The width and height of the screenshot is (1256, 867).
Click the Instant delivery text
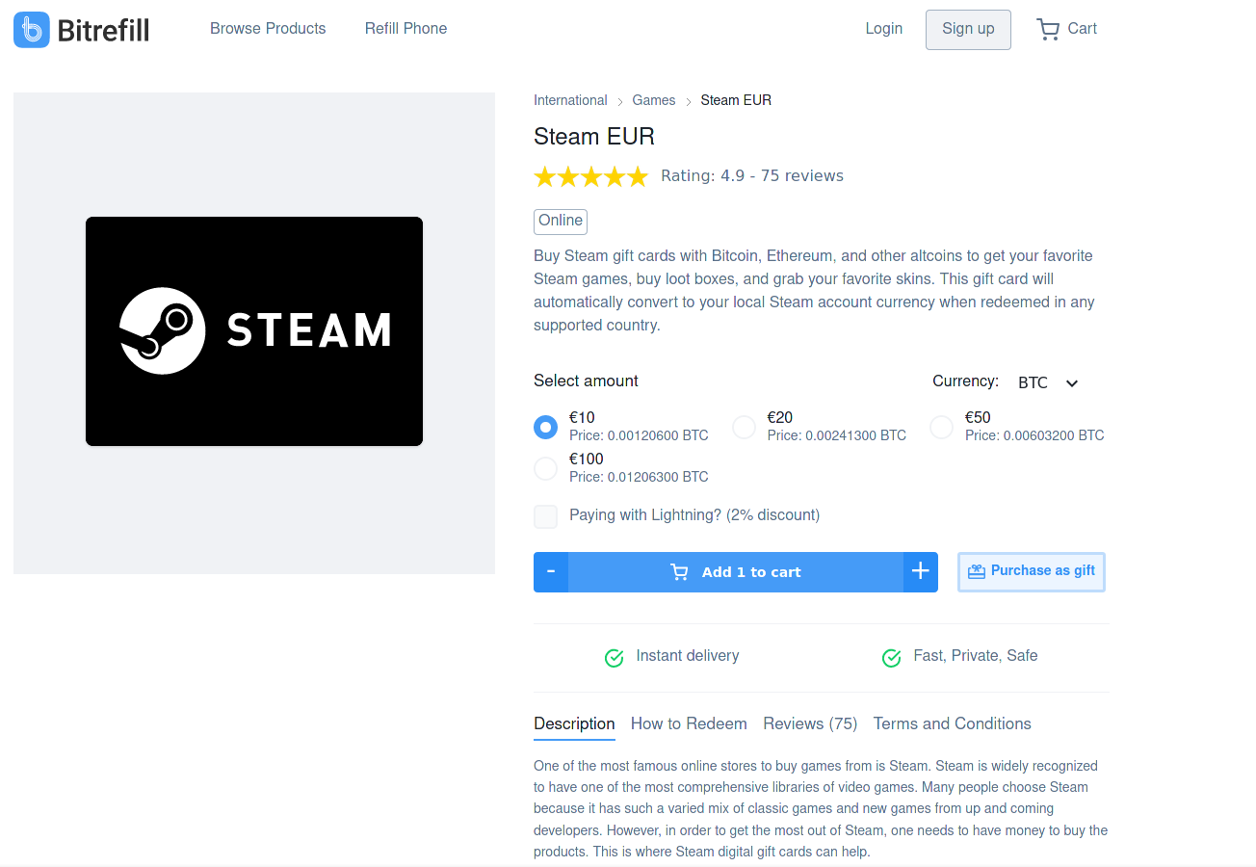click(x=688, y=656)
